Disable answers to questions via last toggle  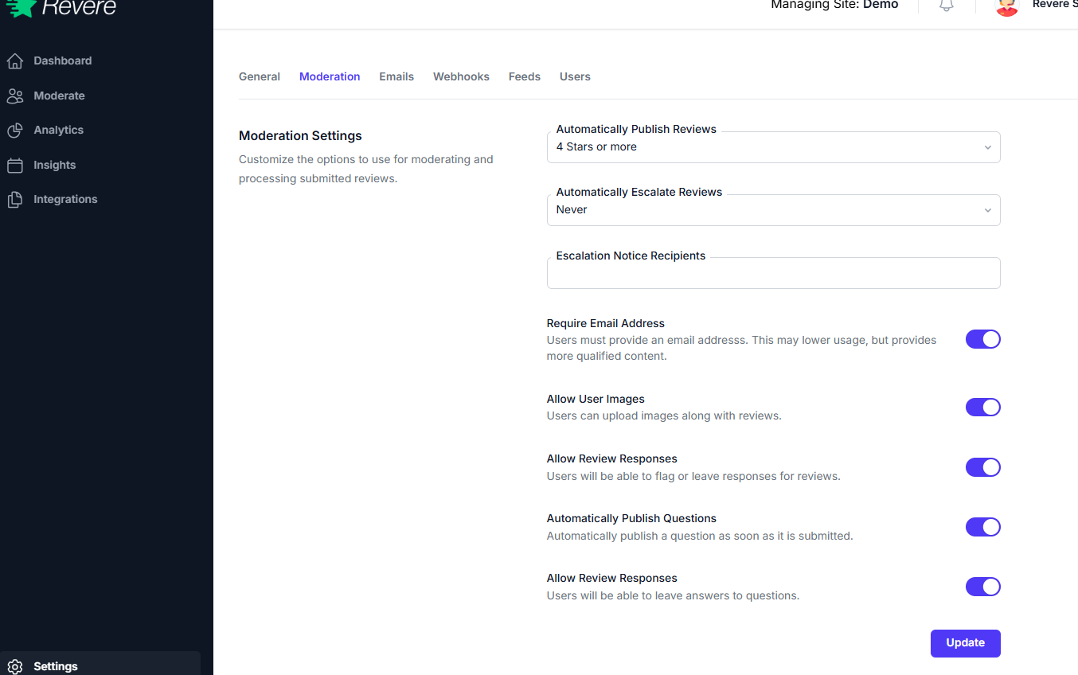[x=982, y=587]
